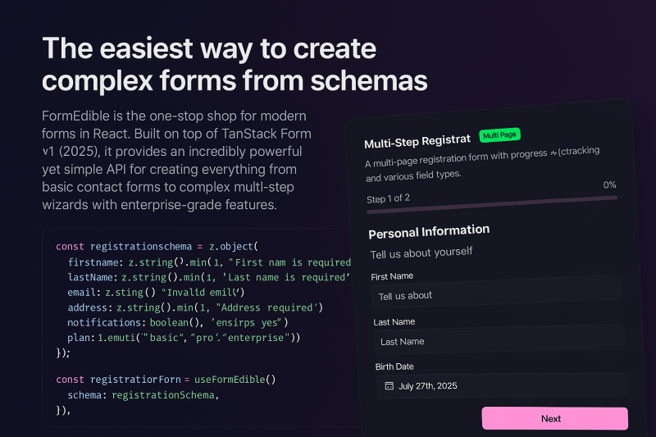
Task: Click the plan enum code line
Action: [184, 338]
